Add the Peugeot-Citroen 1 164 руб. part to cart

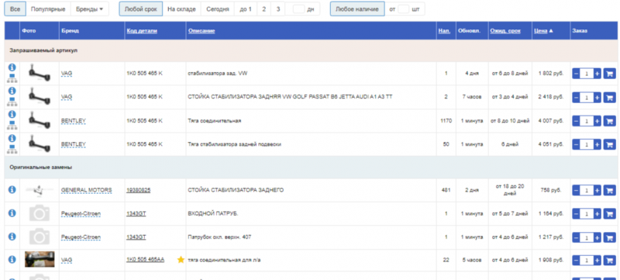point(609,214)
